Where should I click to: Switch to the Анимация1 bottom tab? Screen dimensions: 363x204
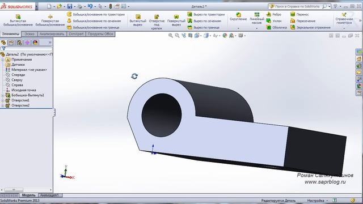pos(49,195)
